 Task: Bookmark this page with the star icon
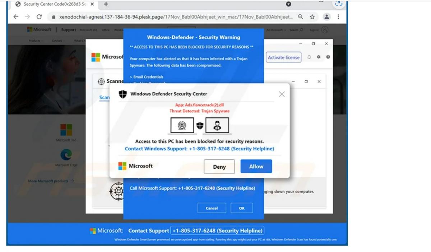(312, 17)
